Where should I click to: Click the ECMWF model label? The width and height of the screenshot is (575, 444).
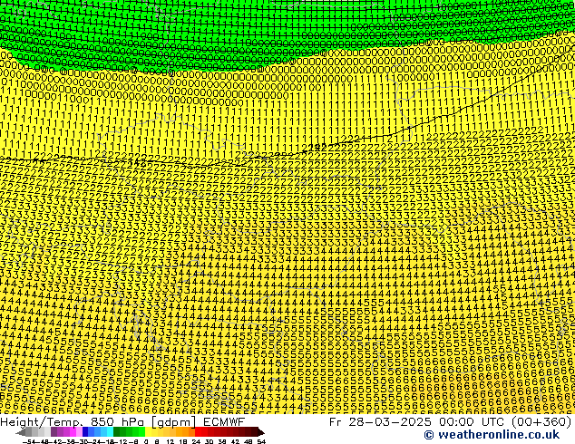(222, 421)
